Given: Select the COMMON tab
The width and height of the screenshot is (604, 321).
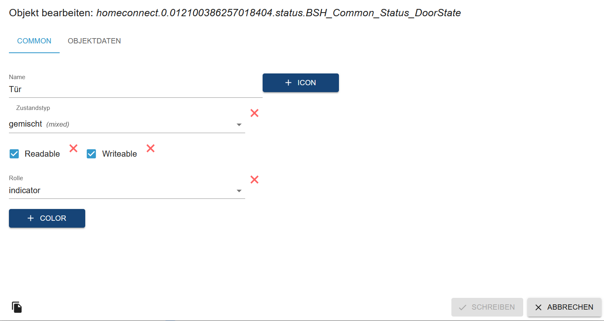Looking at the screenshot, I should 34,41.
